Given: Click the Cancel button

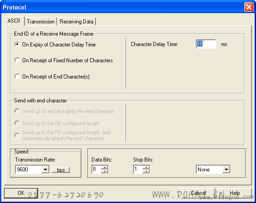Looking at the screenshot, I should click(x=198, y=193).
